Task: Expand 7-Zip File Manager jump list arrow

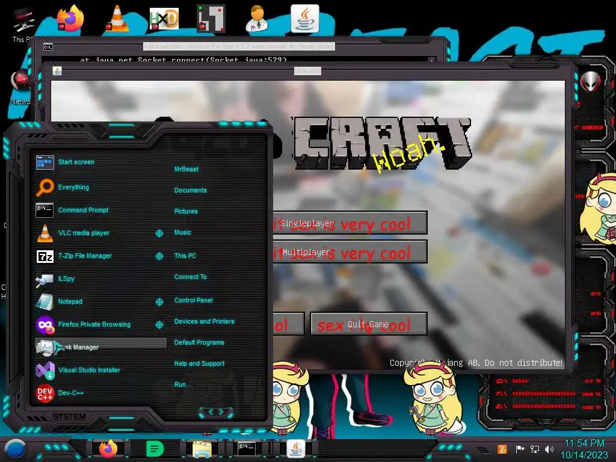Action: point(159,256)
